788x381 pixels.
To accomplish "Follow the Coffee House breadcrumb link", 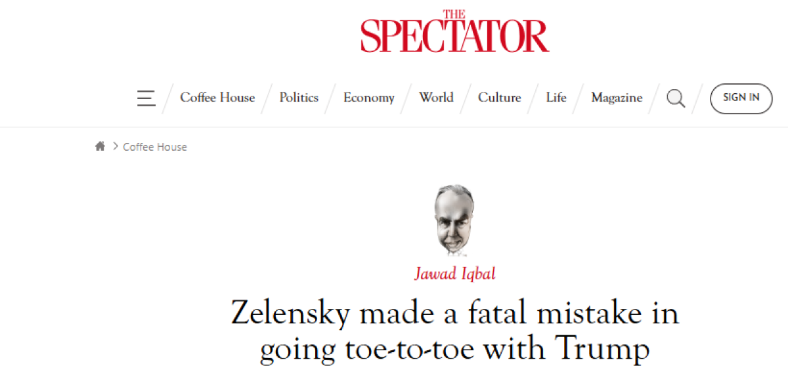I will [x=155, y=147].
